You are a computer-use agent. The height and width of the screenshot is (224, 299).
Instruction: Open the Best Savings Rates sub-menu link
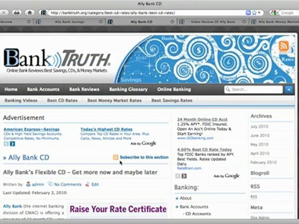tap(172, 100)
